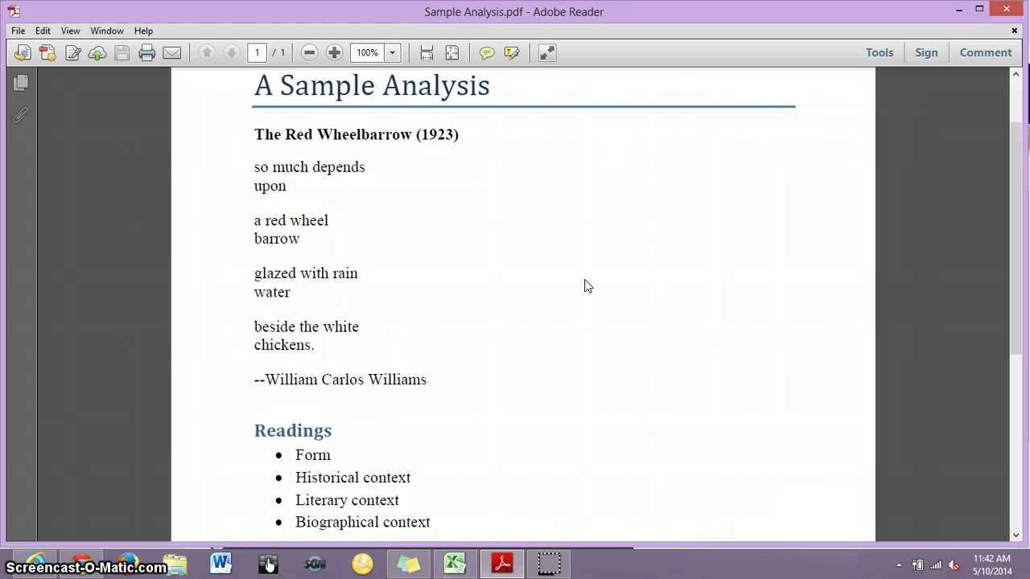Click the email envelope icon

(x=172, y=53)
